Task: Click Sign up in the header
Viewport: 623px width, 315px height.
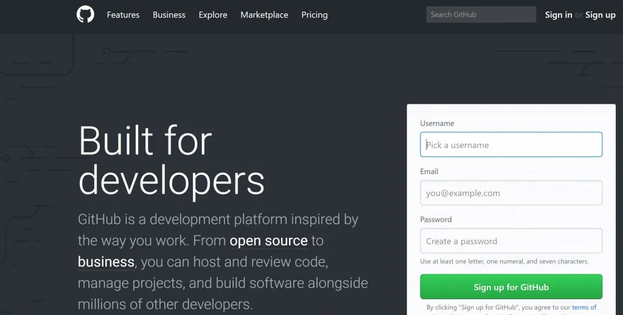Action: (x=600, y=15)
